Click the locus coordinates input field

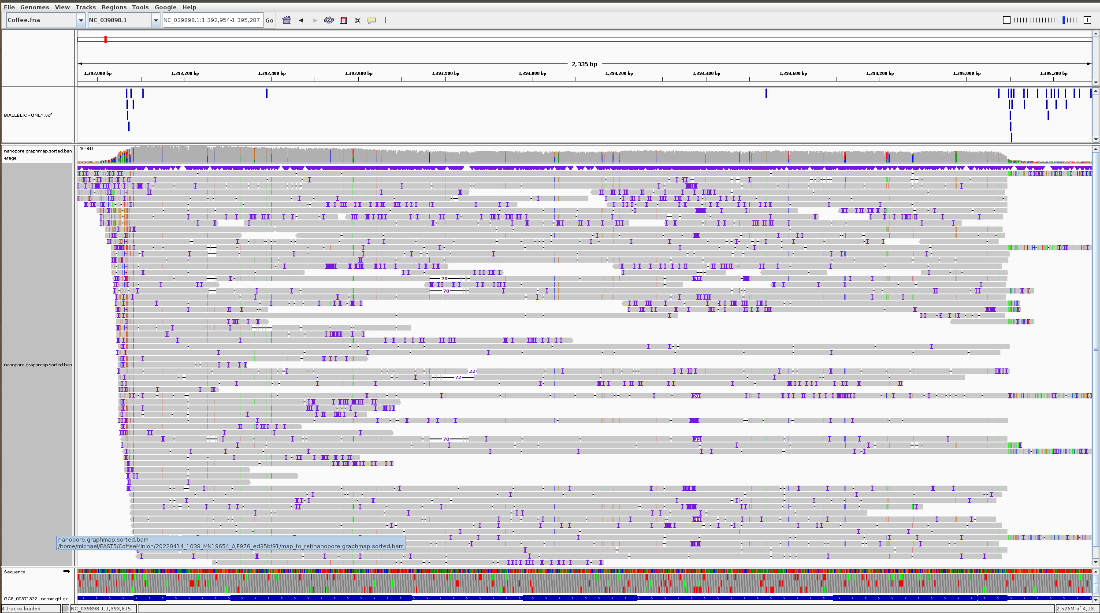[212, 20]
